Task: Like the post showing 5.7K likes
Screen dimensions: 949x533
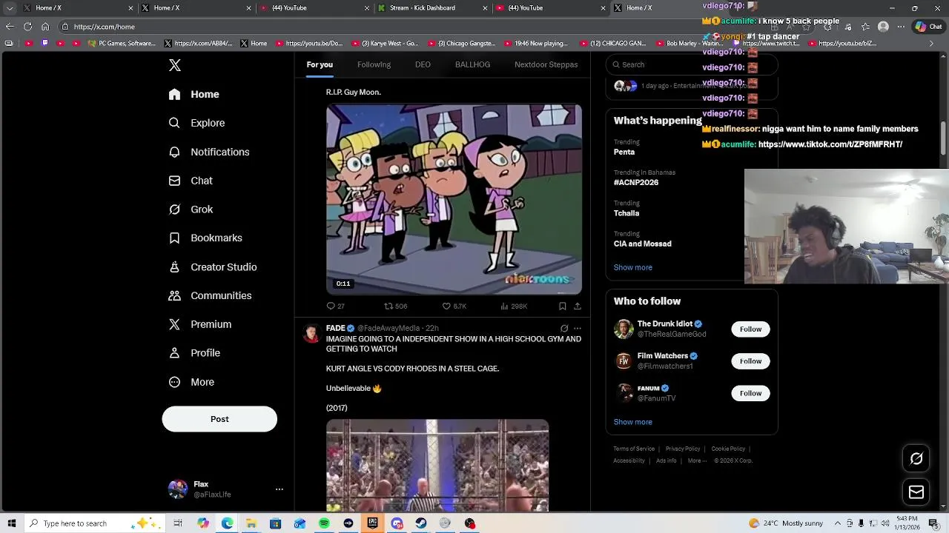Action: [x=446, y=306]
